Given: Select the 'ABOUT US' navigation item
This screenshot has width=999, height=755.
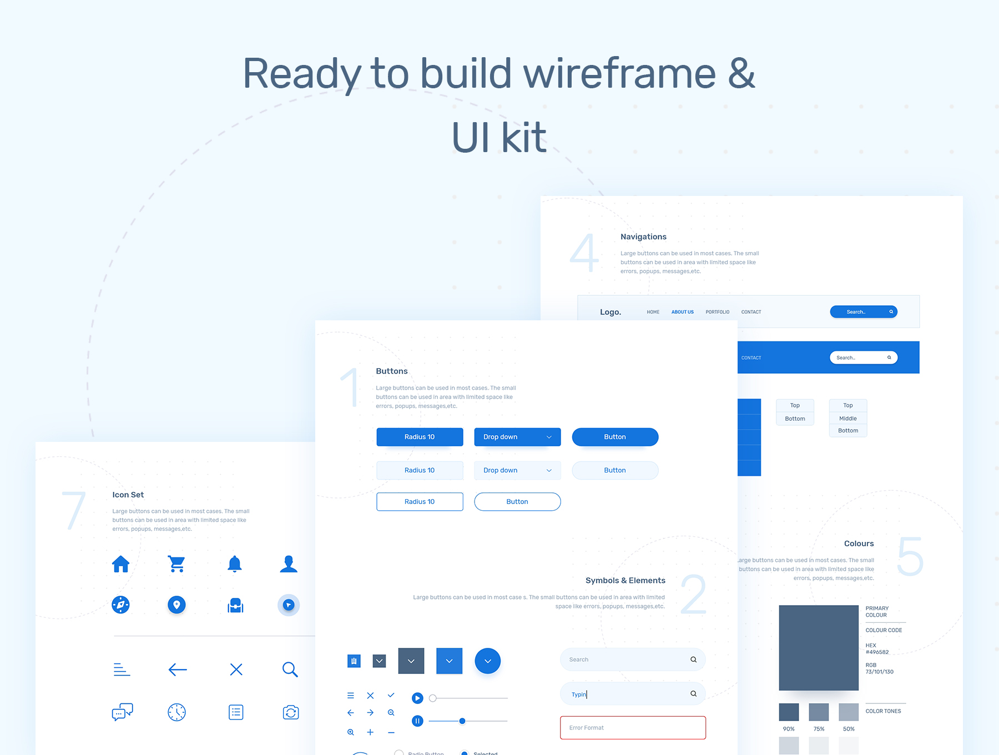Looking at the screenshot, I should pyautogui.click(x=682, y=312).
